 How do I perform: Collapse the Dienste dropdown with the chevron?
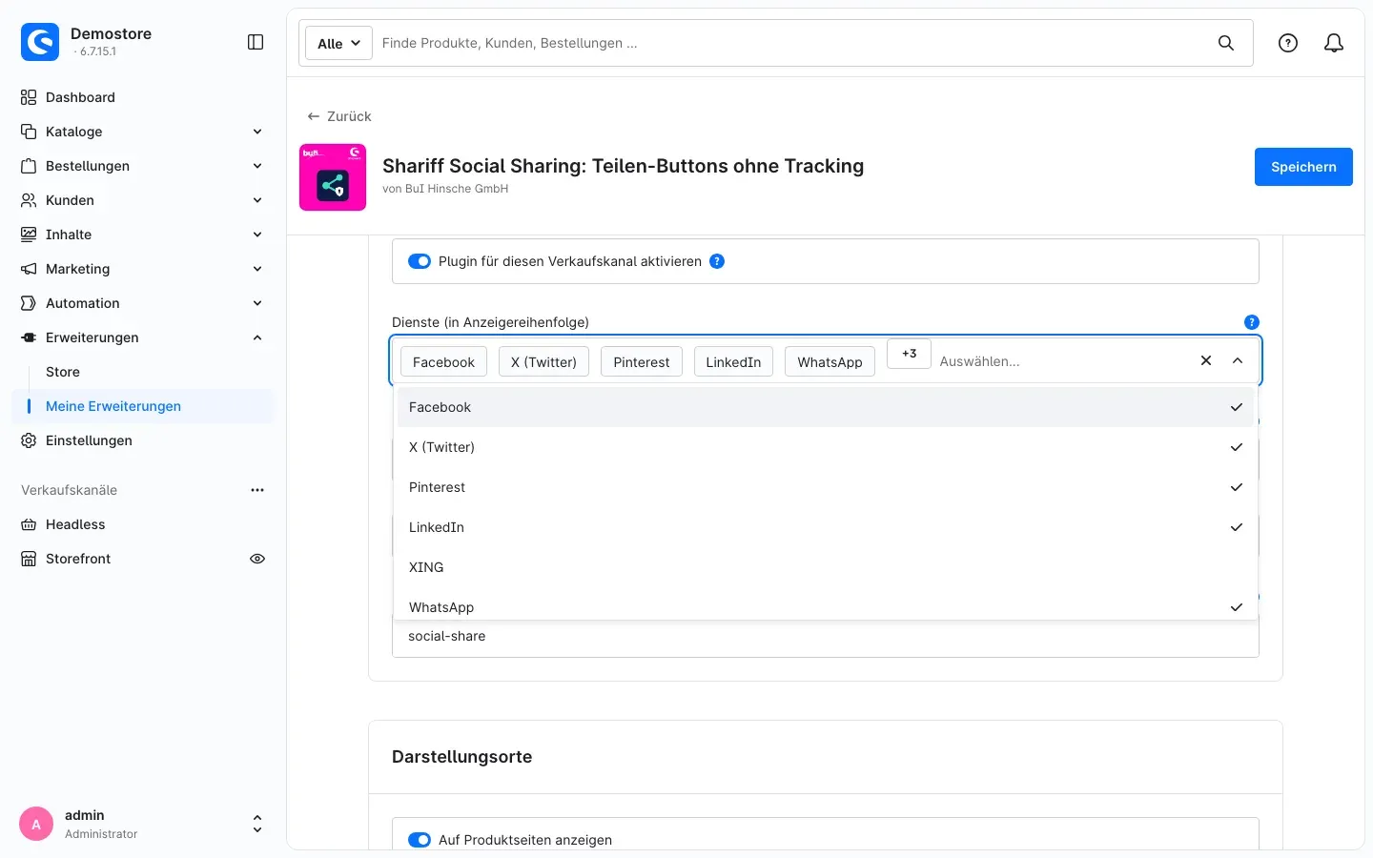tap(1238, 360)
